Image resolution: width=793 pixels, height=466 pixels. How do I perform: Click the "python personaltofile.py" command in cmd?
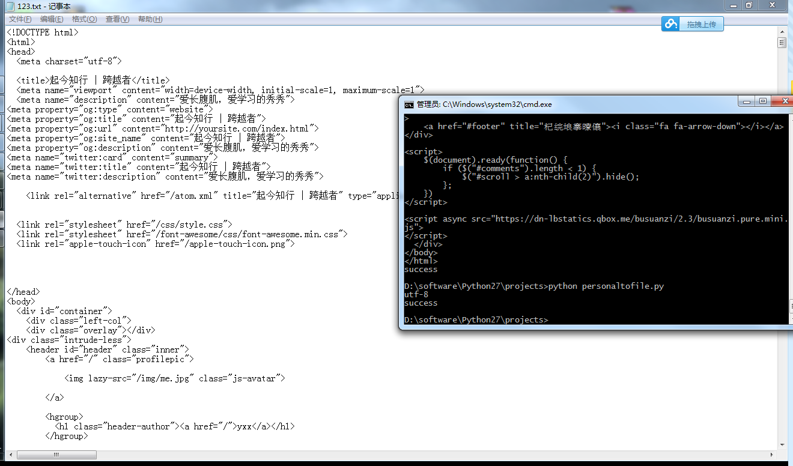point(606,286)
